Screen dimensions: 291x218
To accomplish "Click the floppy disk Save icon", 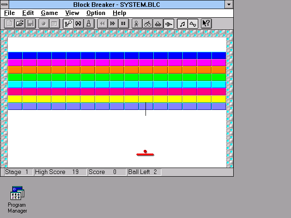I will 30,23.
